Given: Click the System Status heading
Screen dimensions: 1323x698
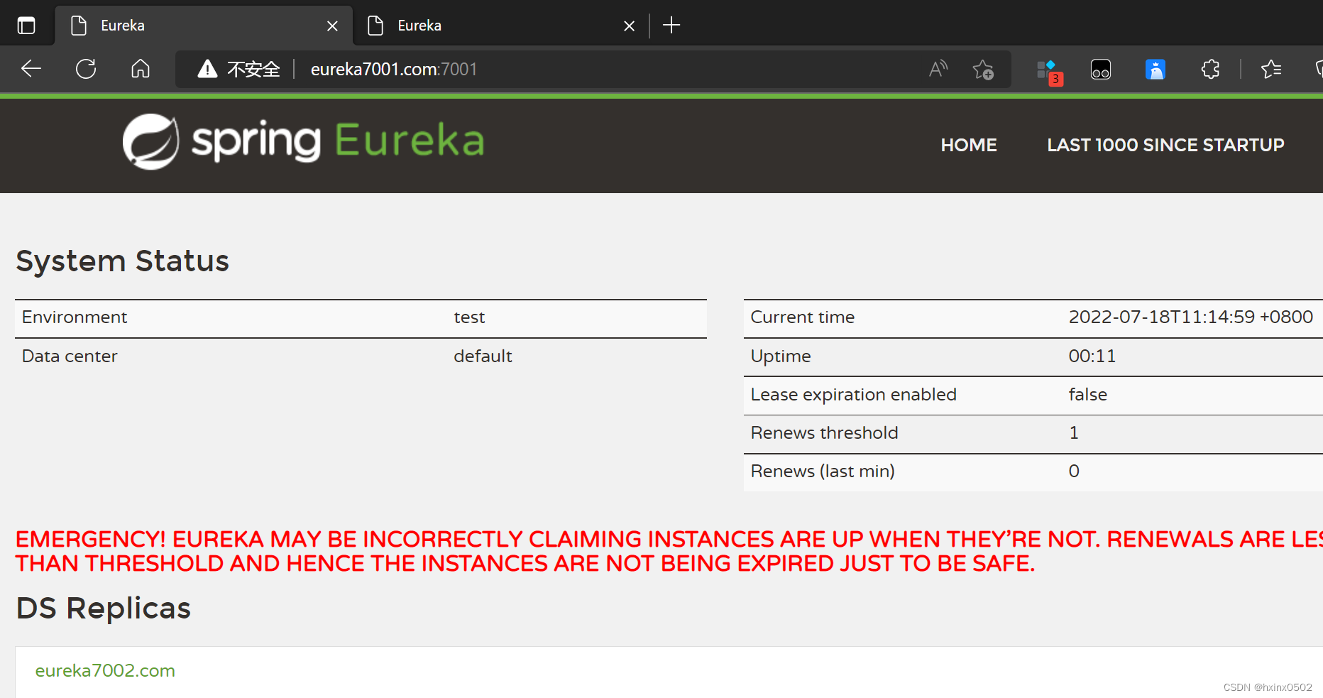Looking at the screenshot, I should 122,261.
